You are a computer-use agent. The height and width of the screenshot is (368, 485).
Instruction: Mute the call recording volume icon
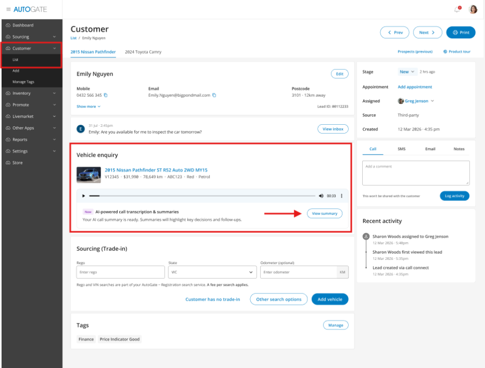(321, 196)
